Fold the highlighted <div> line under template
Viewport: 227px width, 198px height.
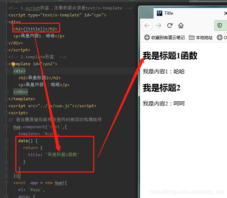6,71
